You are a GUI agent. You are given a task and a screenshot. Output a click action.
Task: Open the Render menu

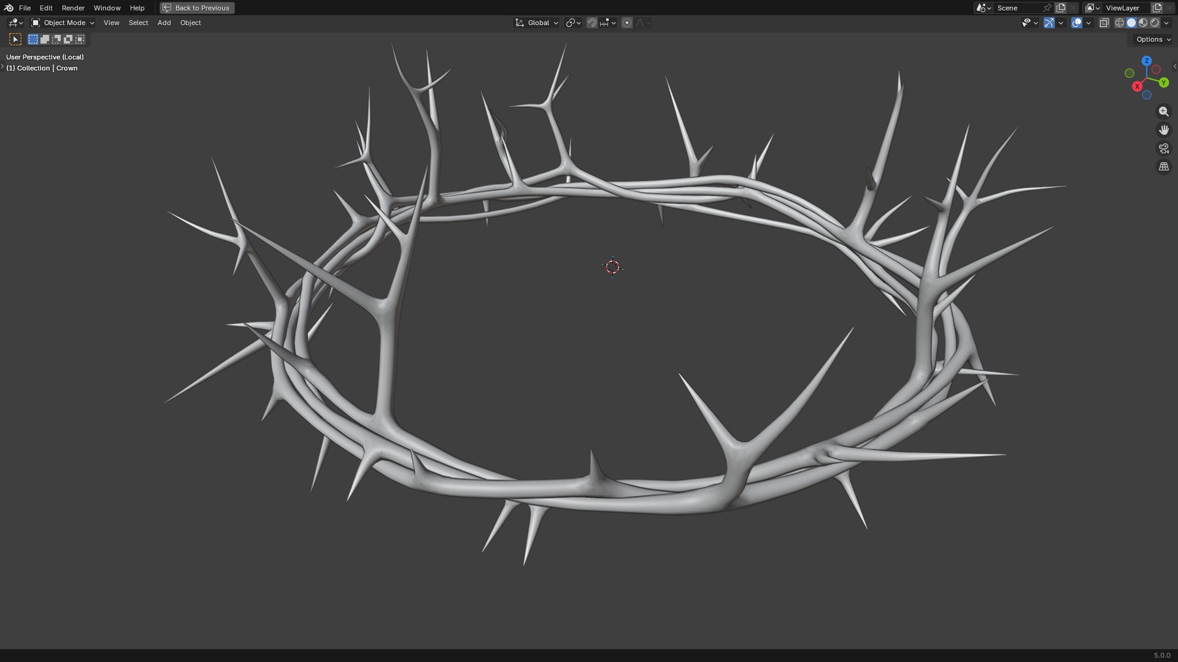[73, 8]
